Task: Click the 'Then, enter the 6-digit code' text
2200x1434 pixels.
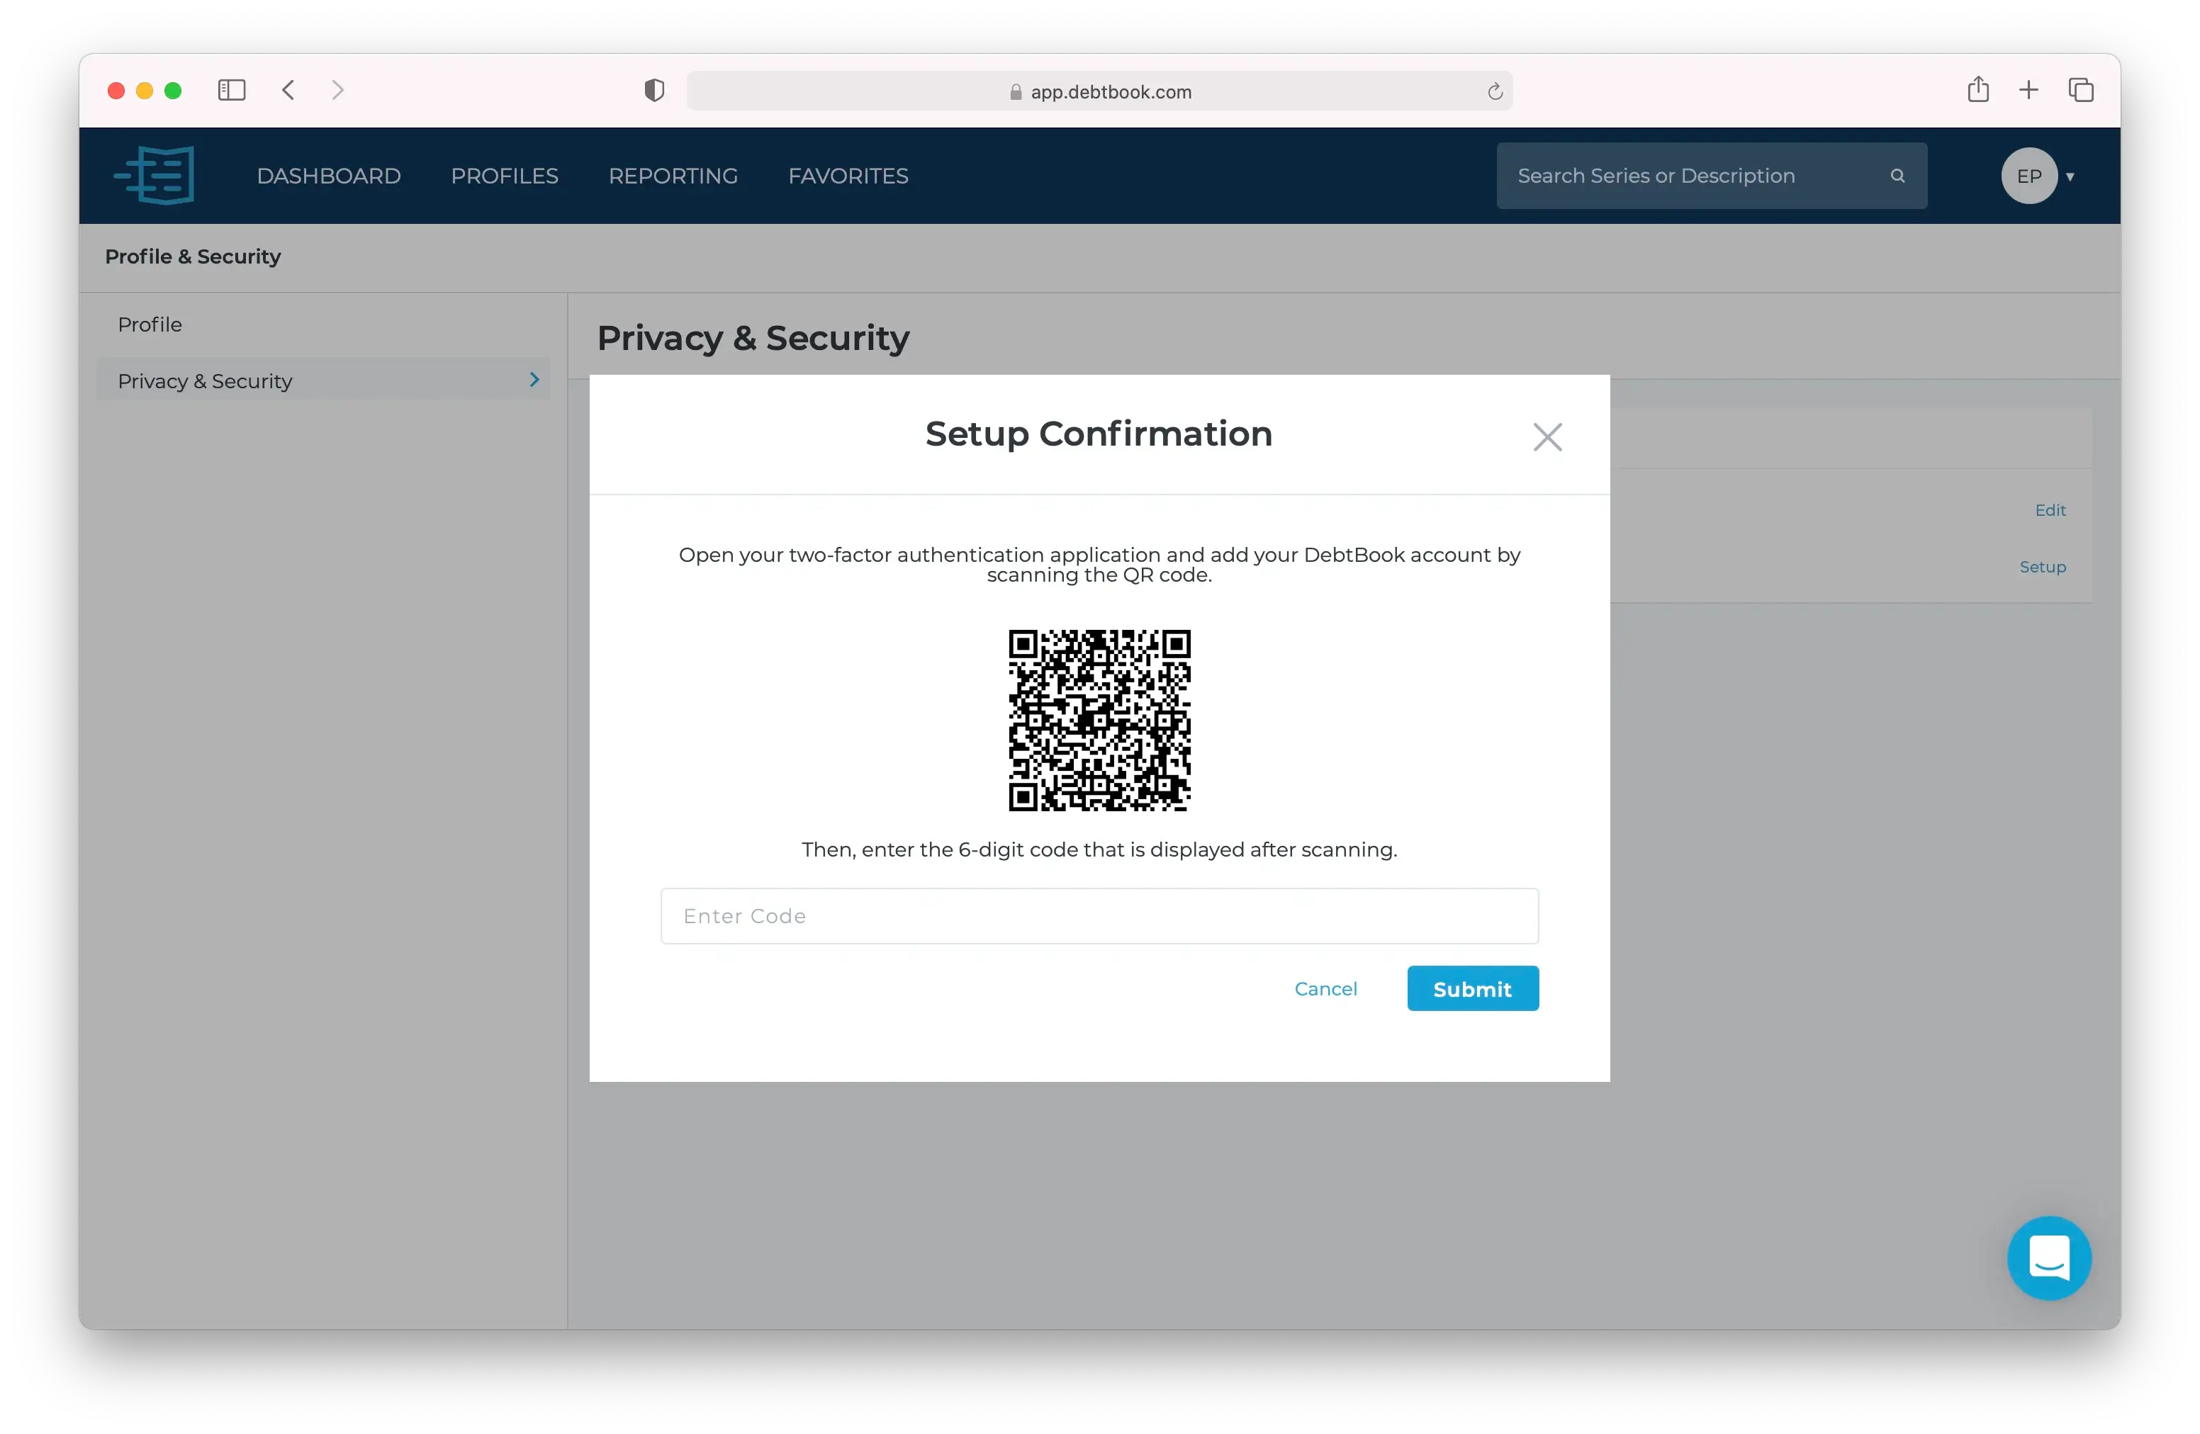Action: click(x=1099, y=849)
